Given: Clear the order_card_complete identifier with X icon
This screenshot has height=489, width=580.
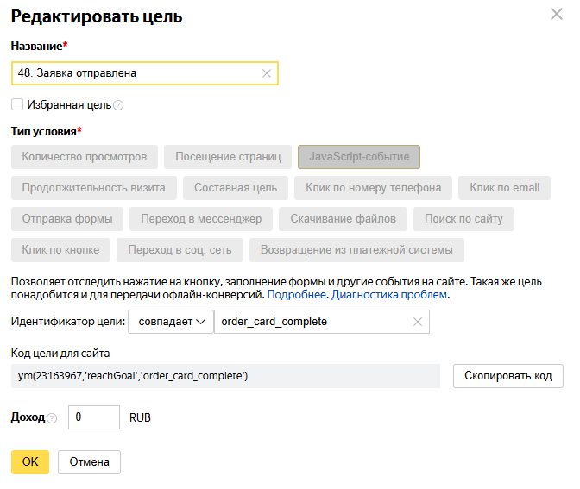Looking at the screenshot, I should pyautogui.click(x=417, y=322).
